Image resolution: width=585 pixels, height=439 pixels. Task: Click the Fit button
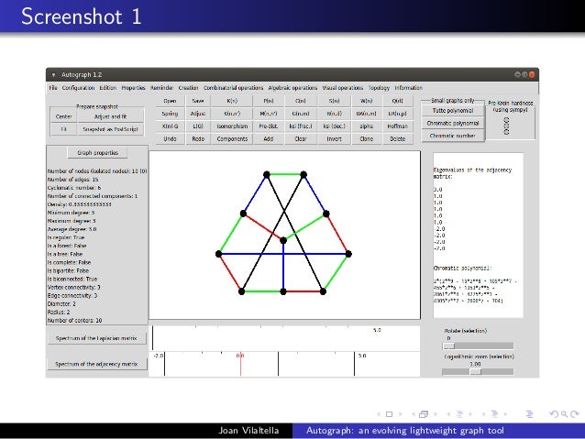coord(63,129)
